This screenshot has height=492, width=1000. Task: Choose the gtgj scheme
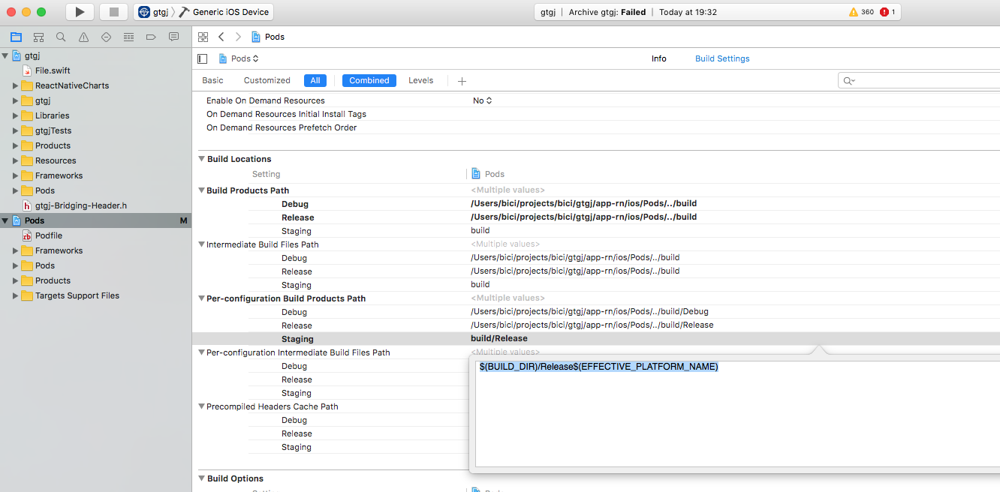[x=153, y=12]
